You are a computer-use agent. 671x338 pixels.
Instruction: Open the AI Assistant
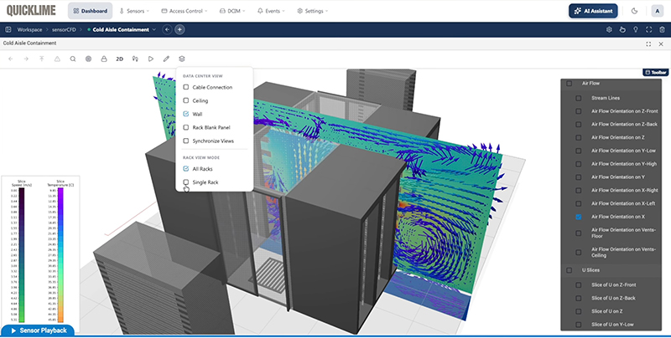[x=593, y=11]
